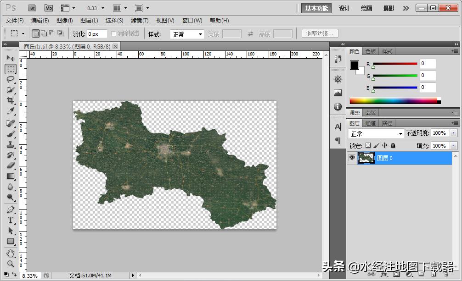462x281 pixels.
Task: Open the Histogram panel icon
Action: [338, 93]
